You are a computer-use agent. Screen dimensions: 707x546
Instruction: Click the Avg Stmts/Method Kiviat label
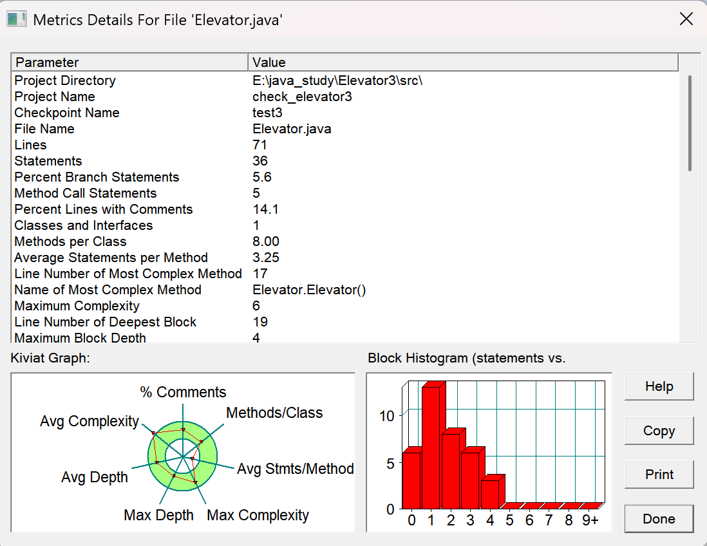[x=296, y=469]
